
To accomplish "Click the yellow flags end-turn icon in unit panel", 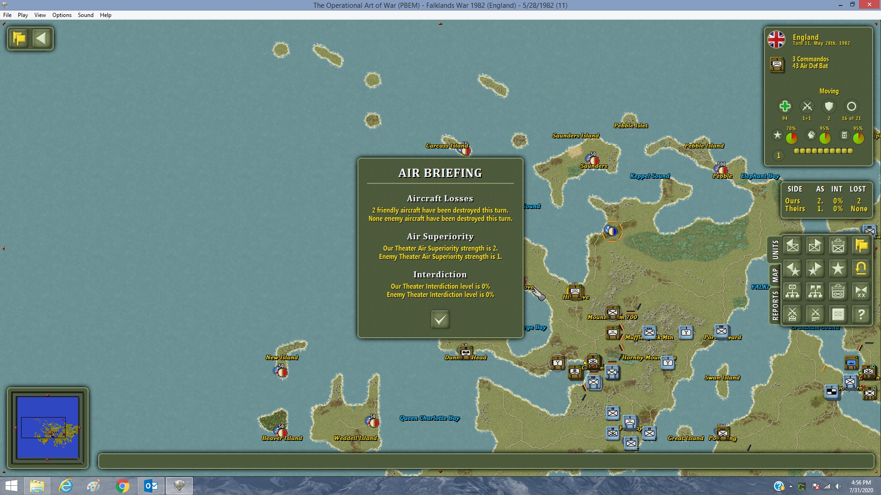I will (x=861, y=246).
